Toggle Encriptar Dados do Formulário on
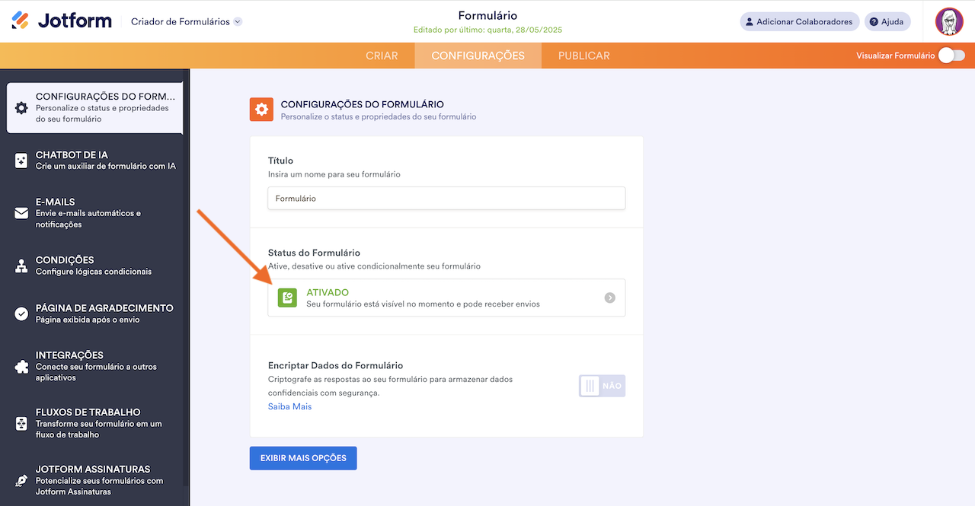975x506 pixels. [602, 386]
